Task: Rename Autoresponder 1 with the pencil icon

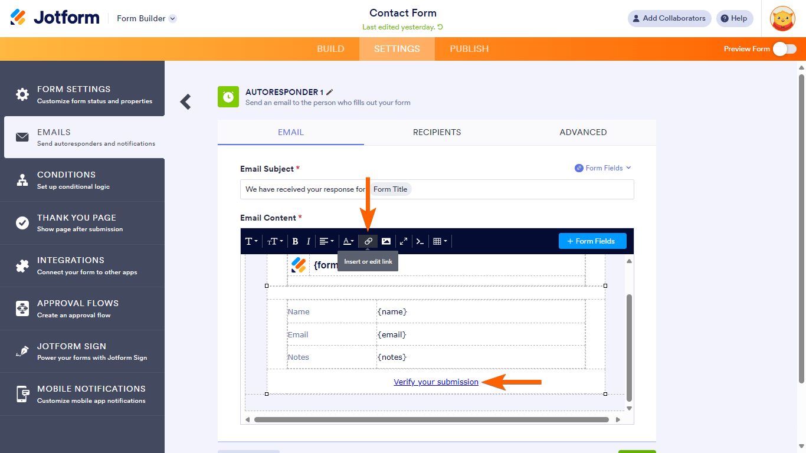Action: (x=330, y=92)
